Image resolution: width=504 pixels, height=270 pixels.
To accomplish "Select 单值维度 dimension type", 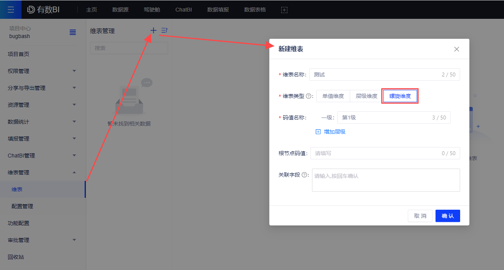I will tap(333, 96).
